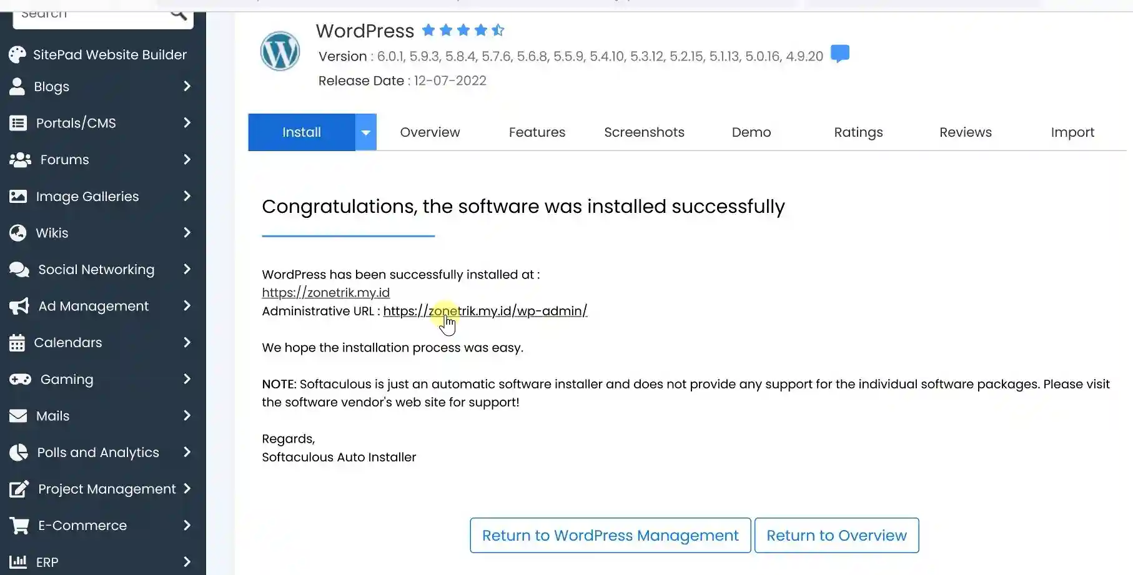Open the Screenshots tab

[644, 132]
